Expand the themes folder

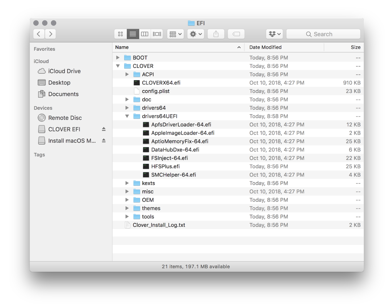click(x=127, y=208)
